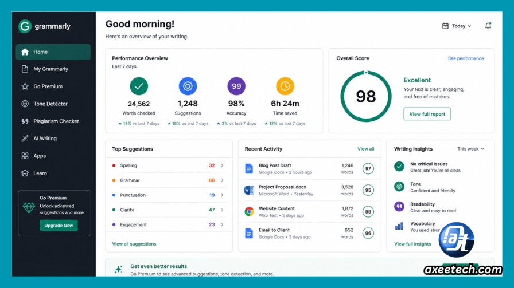514x288 pixels.
Task: Click the 96 score badge for Email to Client
Action: [x=368, y=234]
